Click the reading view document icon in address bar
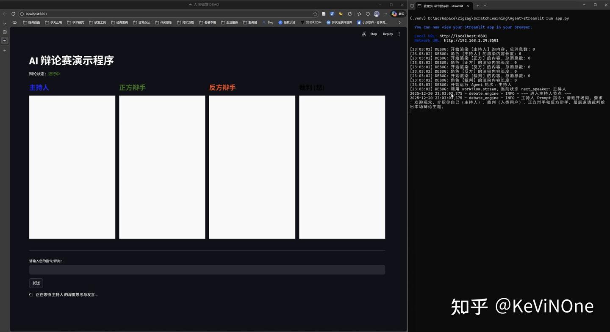610x332 pixels. pos(323,14)
